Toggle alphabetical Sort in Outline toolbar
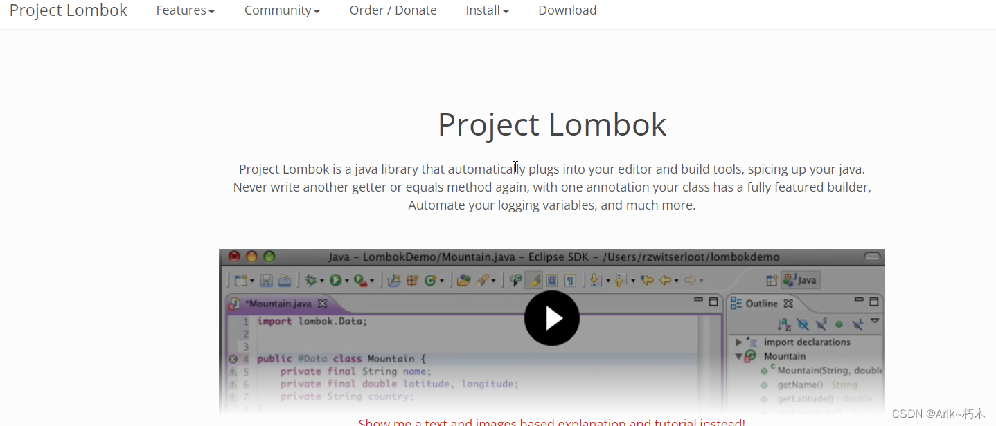Image resolution: width=996 pixels, height=426 pixels. coord(785,323)
